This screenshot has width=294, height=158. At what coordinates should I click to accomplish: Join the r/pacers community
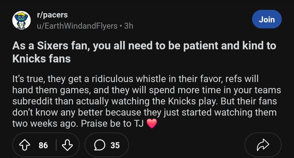click(267, 19)
